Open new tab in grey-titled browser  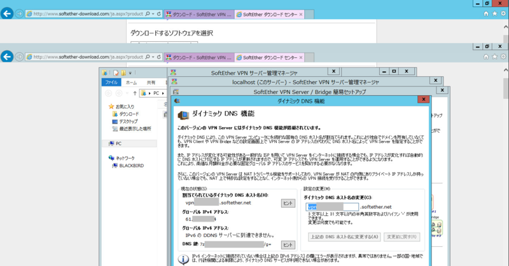pyautogui.click(x=309, y=57)
